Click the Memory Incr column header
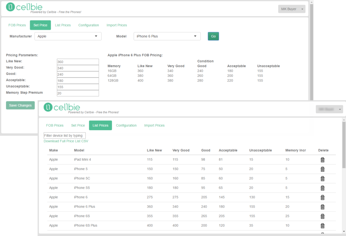 click(295, 150)
